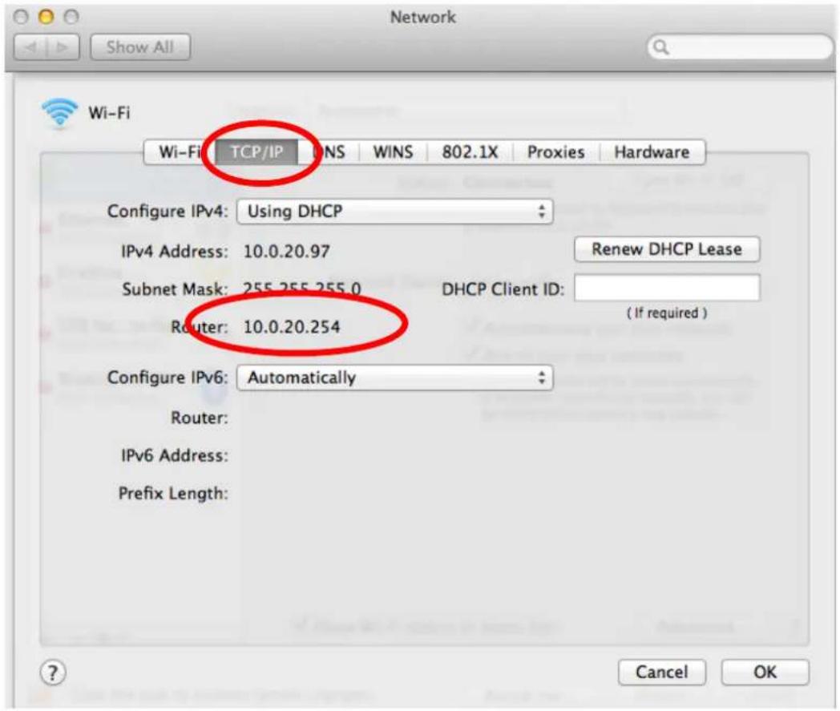Open the Hardware tab
840x711 pixels.
(652, 152)
